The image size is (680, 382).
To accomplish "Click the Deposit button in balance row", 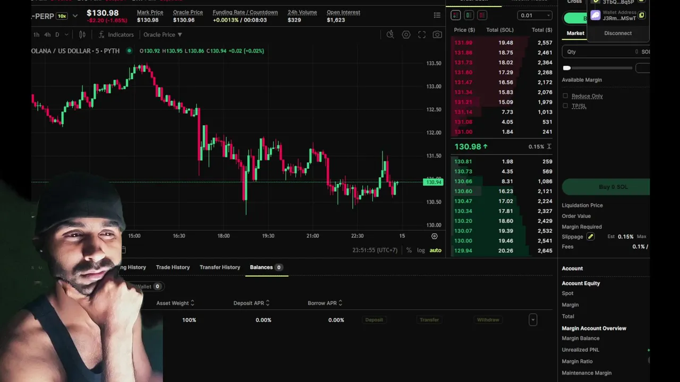I will point(374,320).
